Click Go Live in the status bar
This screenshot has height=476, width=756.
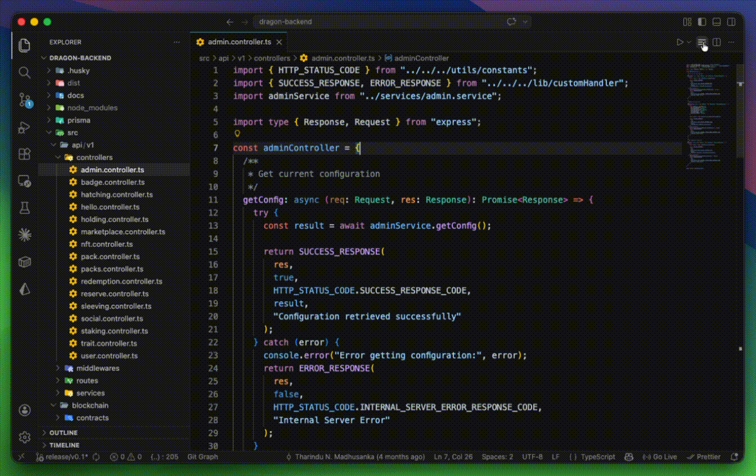coord(659,457)
